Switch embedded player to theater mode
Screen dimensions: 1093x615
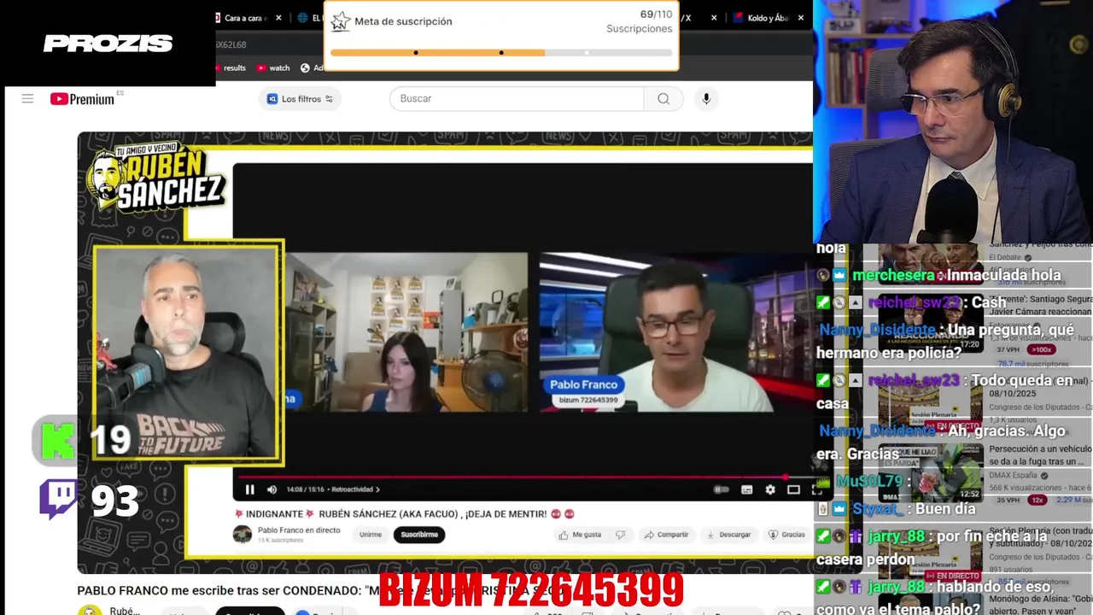793,489
